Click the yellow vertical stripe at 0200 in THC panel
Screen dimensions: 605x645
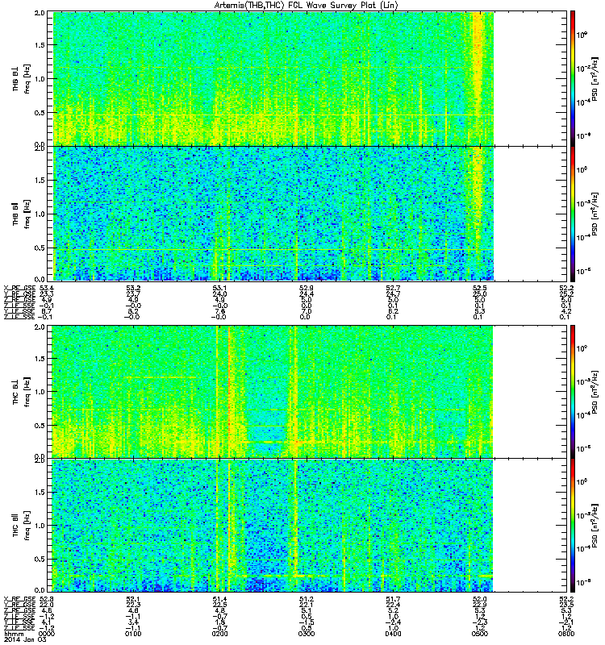point(217,391)
